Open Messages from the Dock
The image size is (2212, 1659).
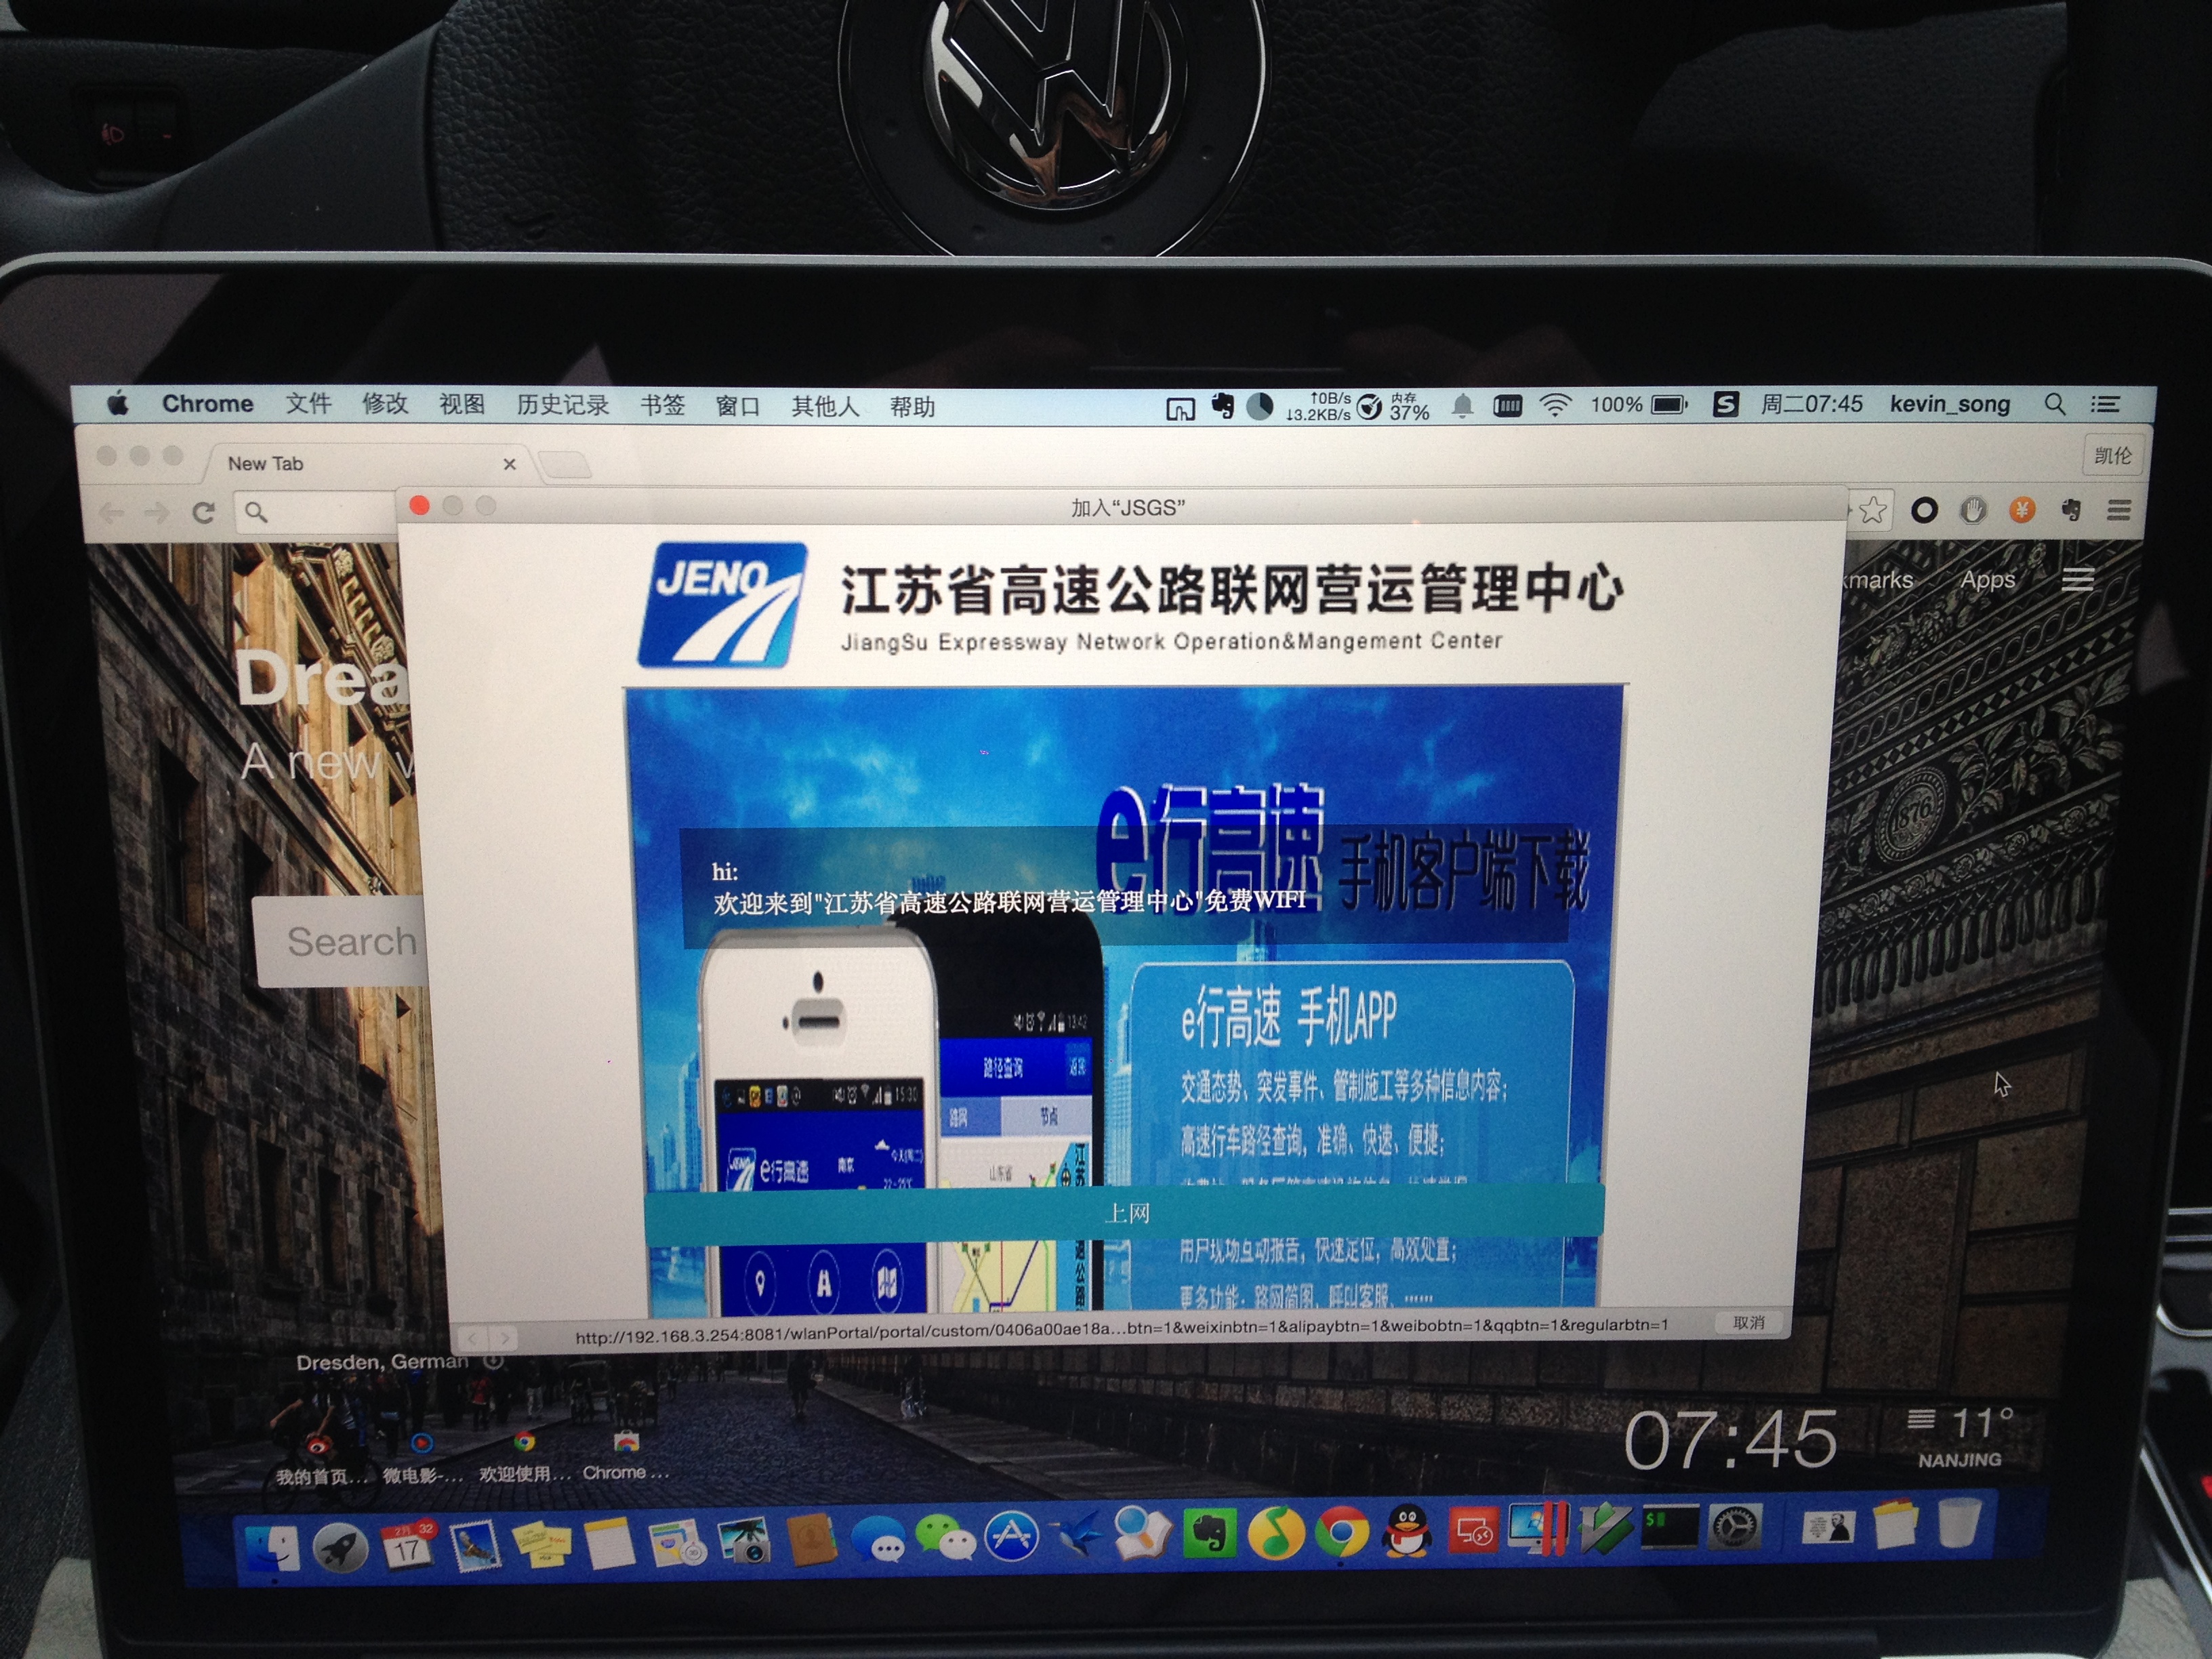click(x=881, y=1539)
